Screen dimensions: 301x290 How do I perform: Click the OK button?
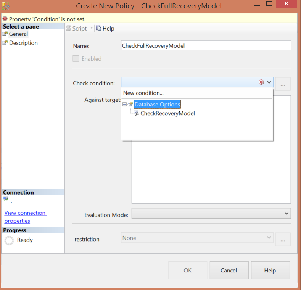click(x=188, y=270)
